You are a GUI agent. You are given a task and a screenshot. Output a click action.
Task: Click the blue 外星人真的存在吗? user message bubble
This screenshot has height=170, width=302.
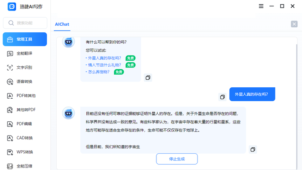click(252, 94)
